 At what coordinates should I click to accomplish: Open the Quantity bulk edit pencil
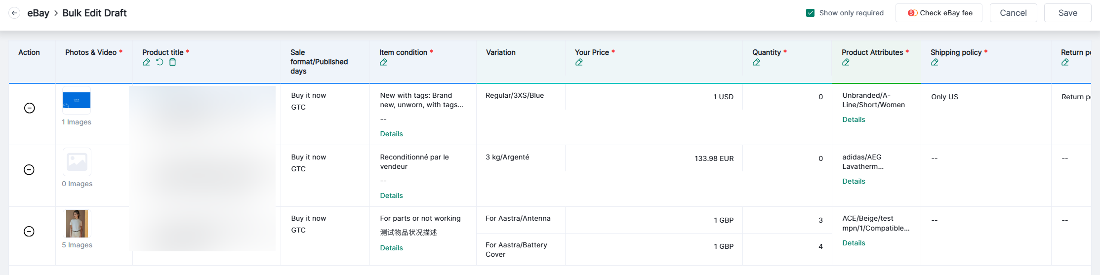756,62
